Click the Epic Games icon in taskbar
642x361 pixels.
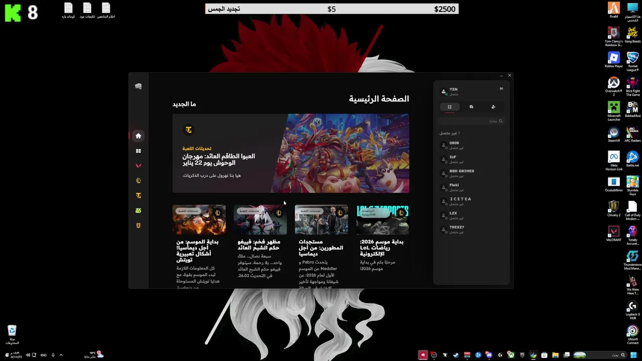point(522,355)
